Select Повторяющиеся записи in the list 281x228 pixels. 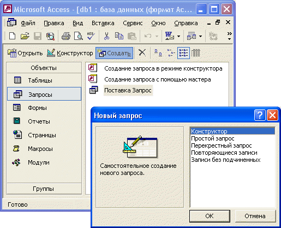(233, 153)
